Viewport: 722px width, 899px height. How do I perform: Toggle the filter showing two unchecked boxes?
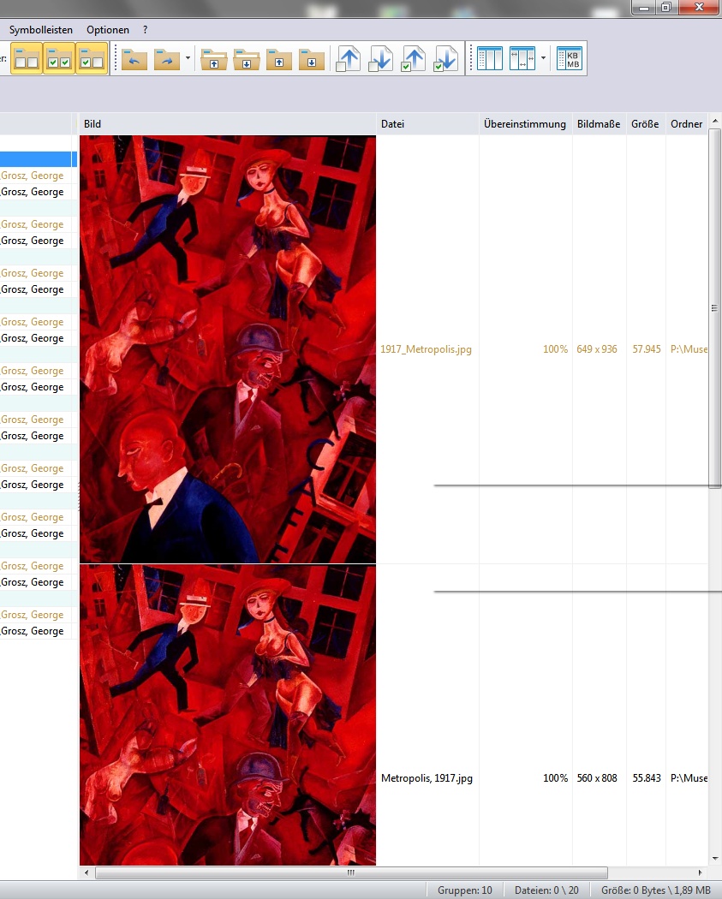pos(27,59)
